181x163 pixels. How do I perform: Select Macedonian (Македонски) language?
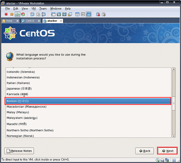pyautogui.click(x=88, y=107)
